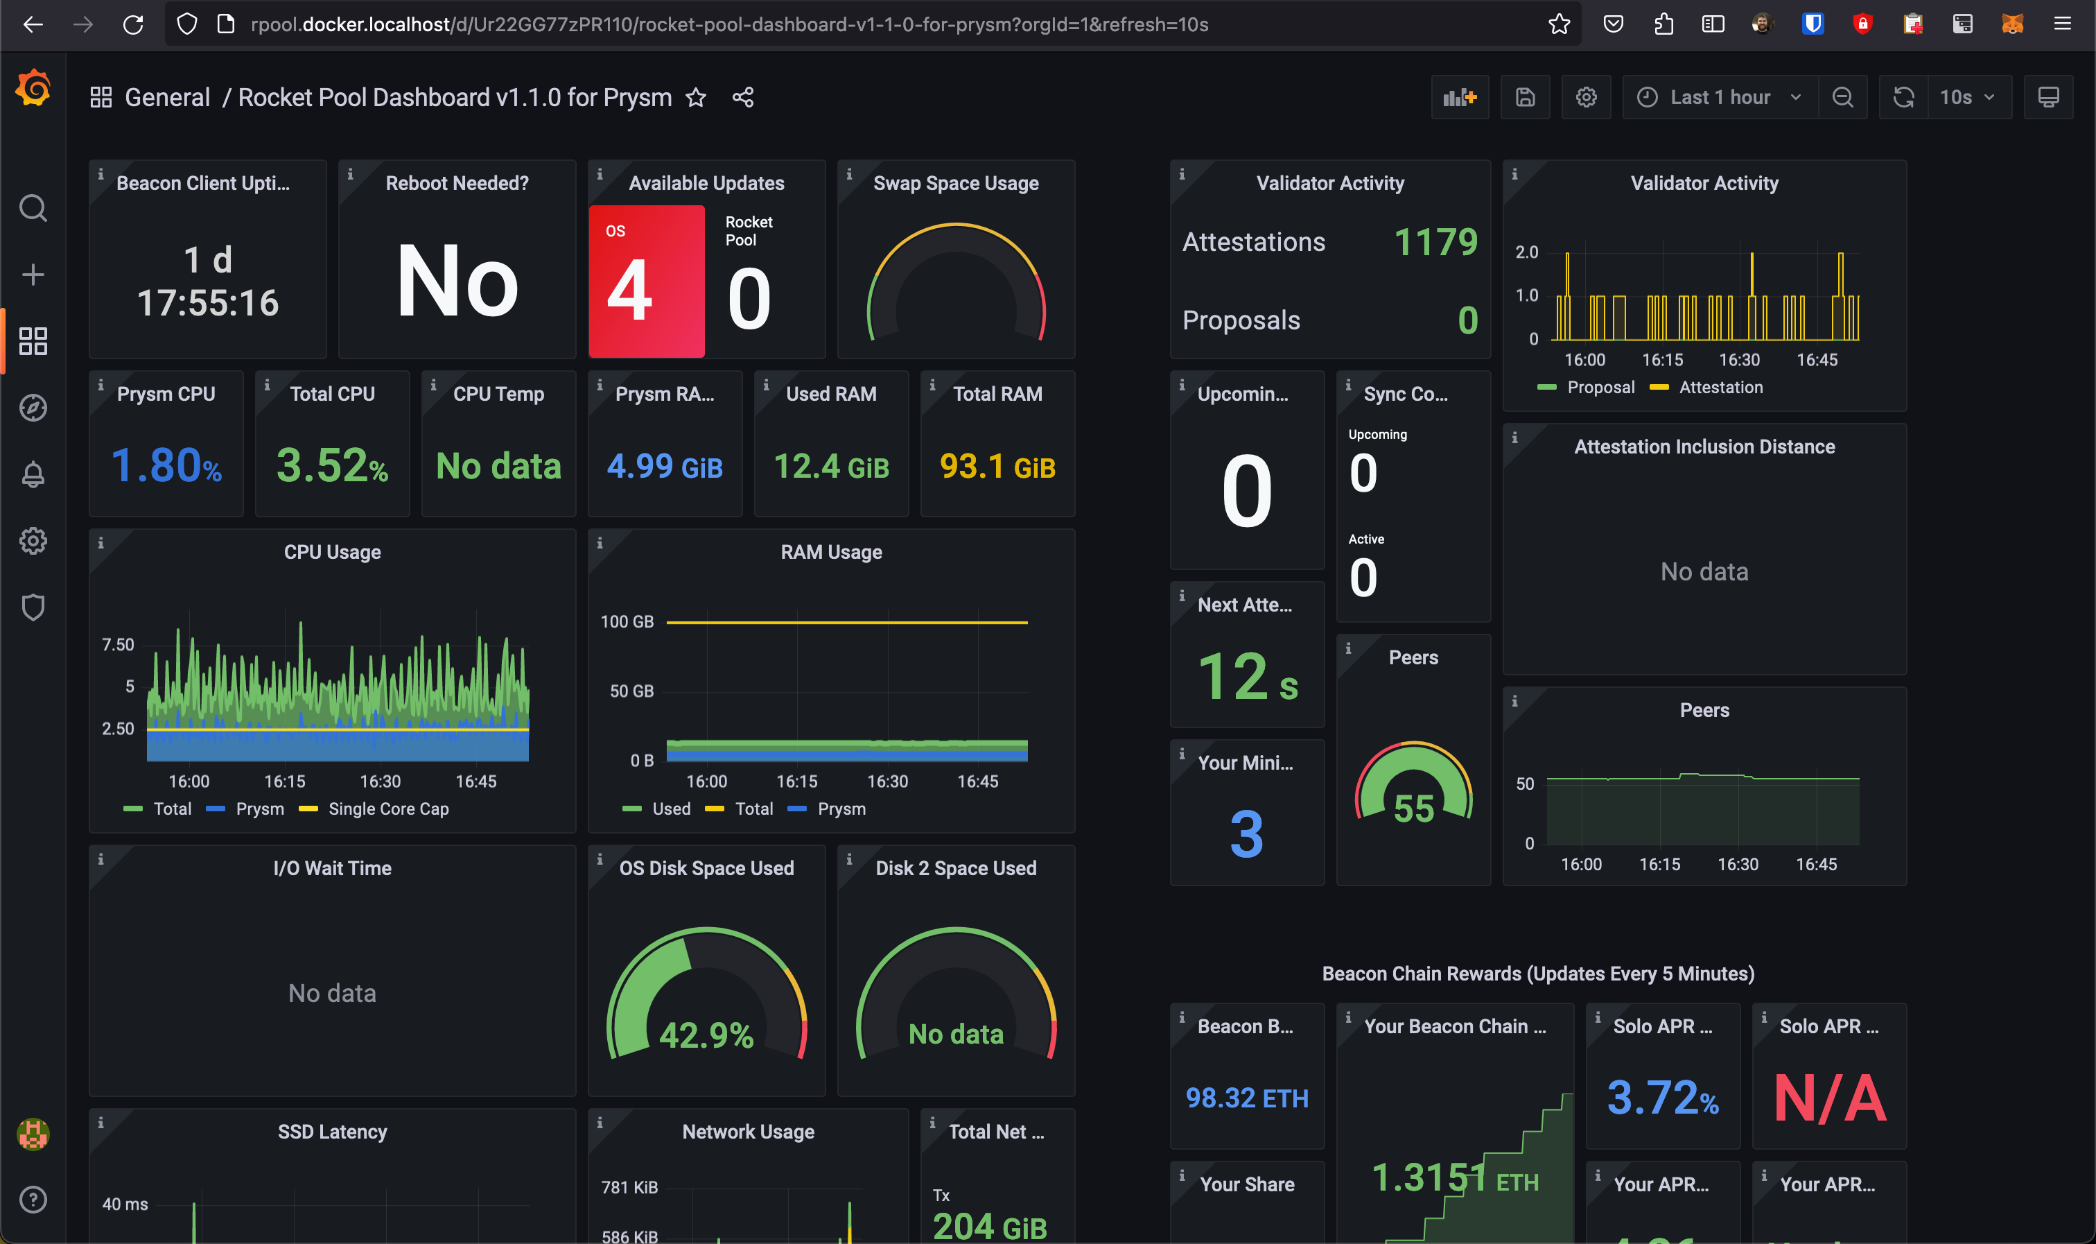Click the browser URL address field
Screen dimensions: 2096x1244
click(729, 24)
